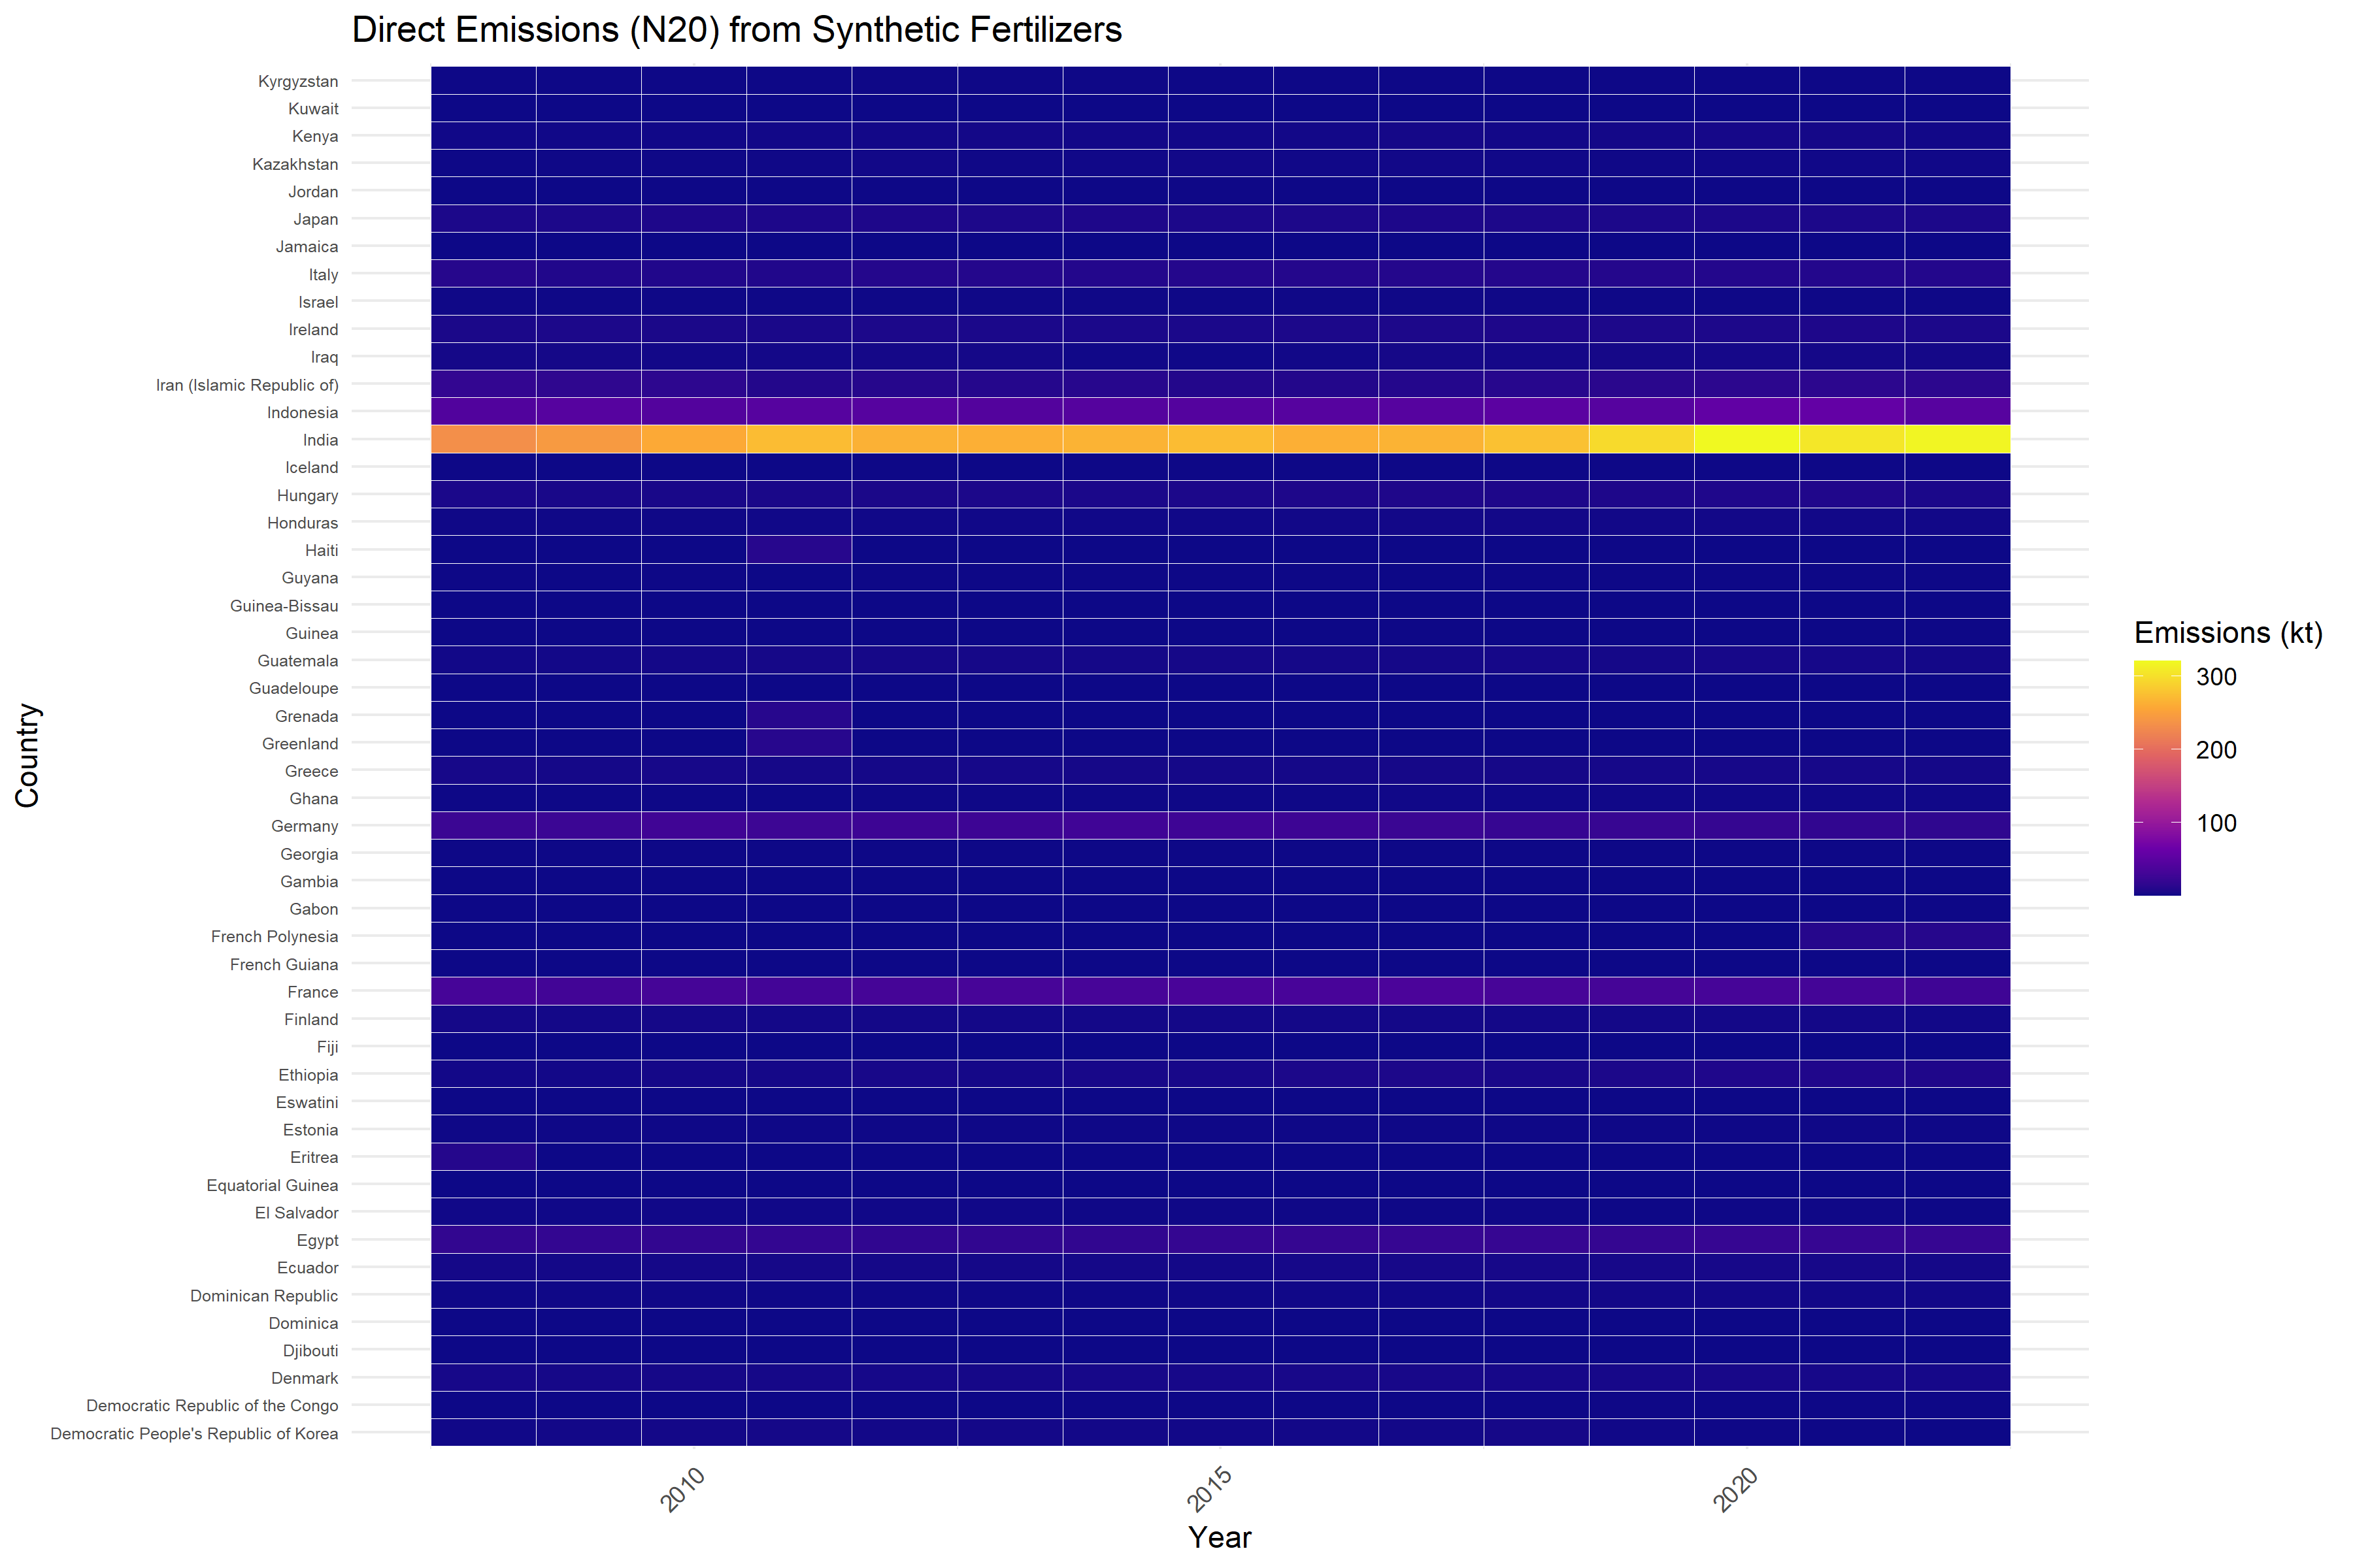Screen dimensions: 2353x1568
Task: Click the chart title text
Action: [737, 30]
